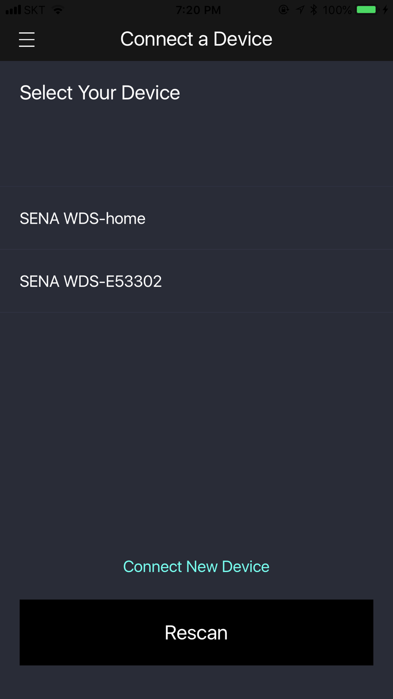Tap the 100% battery percentage text
Viewport: 393px width, 699px height.
click(337, 10)
